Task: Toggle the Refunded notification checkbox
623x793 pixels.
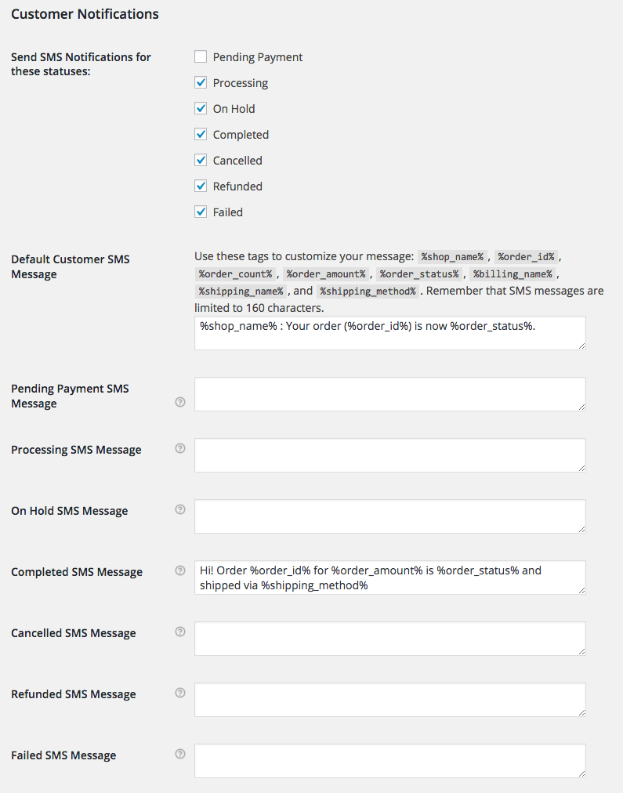Action: coord(201,186)
